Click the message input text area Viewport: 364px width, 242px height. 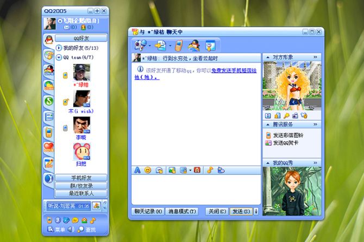pos(196,189)
